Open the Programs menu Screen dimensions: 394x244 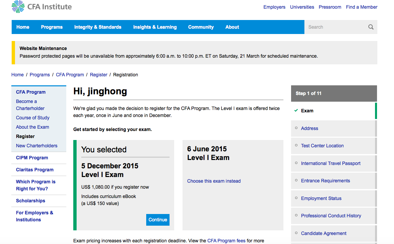tap(52, 27)
